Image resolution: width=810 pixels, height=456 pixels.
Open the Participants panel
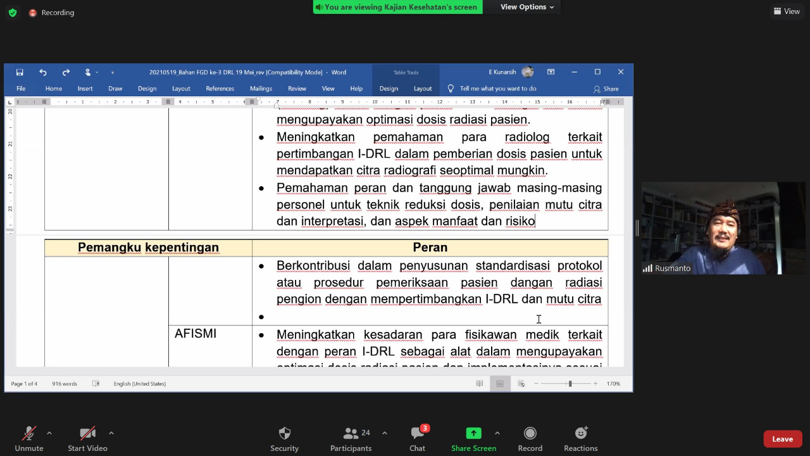click(351, 439)
